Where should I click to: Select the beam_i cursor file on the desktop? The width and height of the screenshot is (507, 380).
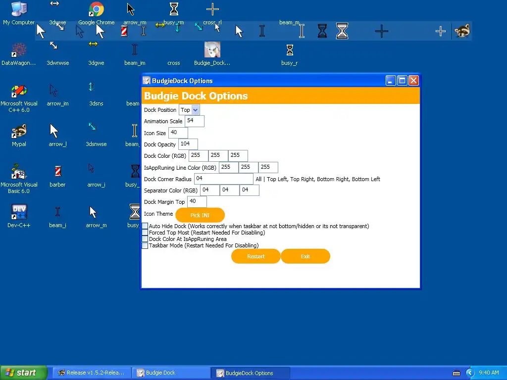click(x=57, y=217)
